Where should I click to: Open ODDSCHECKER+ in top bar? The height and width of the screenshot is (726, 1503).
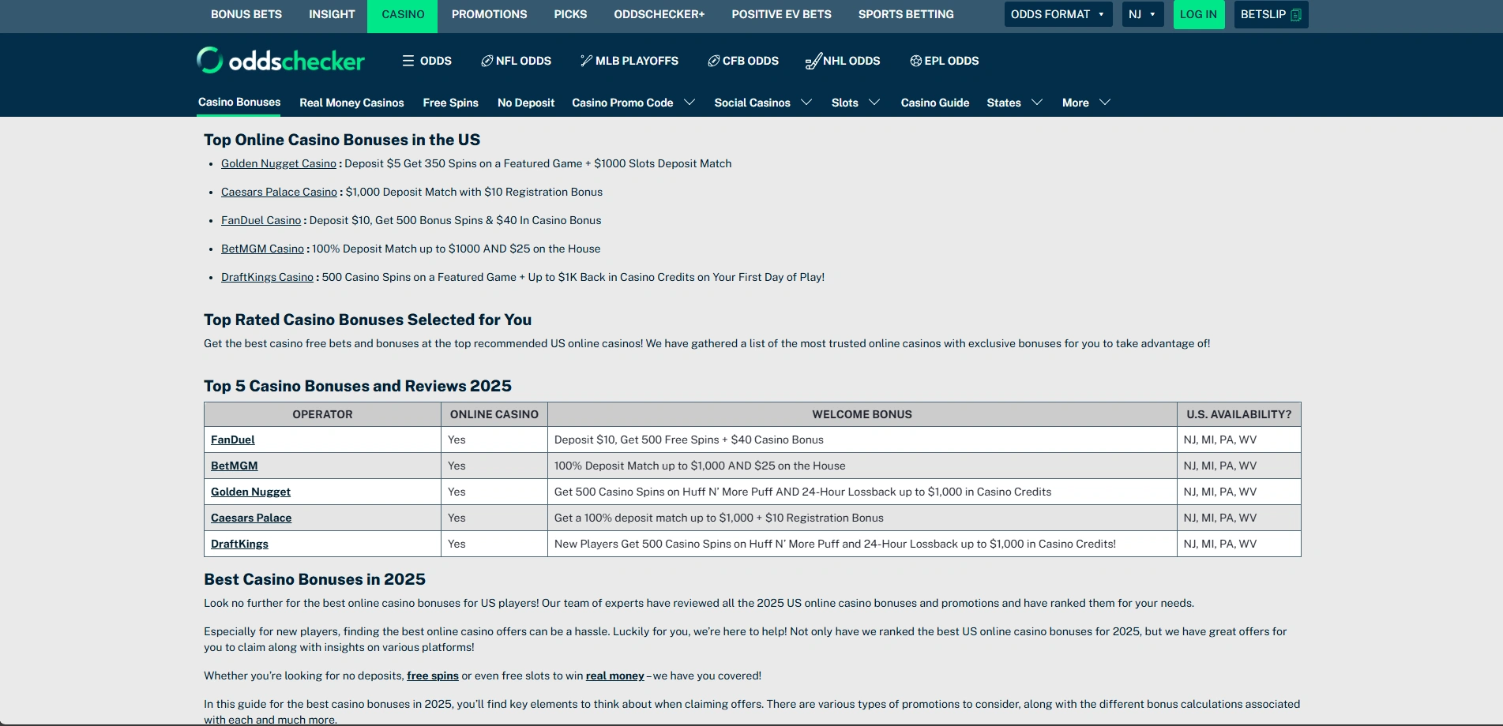659,14
